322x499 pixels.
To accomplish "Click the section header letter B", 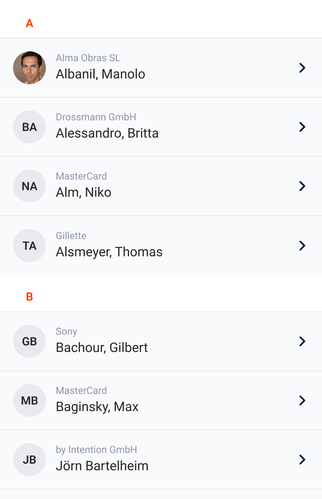I will click(29, 297).
